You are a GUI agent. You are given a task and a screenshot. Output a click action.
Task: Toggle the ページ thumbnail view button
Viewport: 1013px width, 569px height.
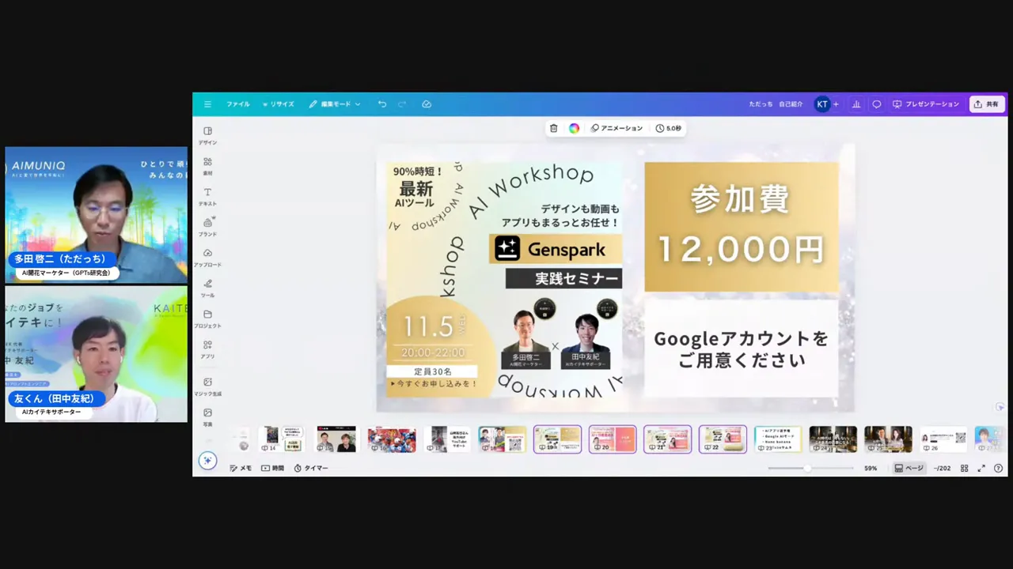[x=909, y=469]
